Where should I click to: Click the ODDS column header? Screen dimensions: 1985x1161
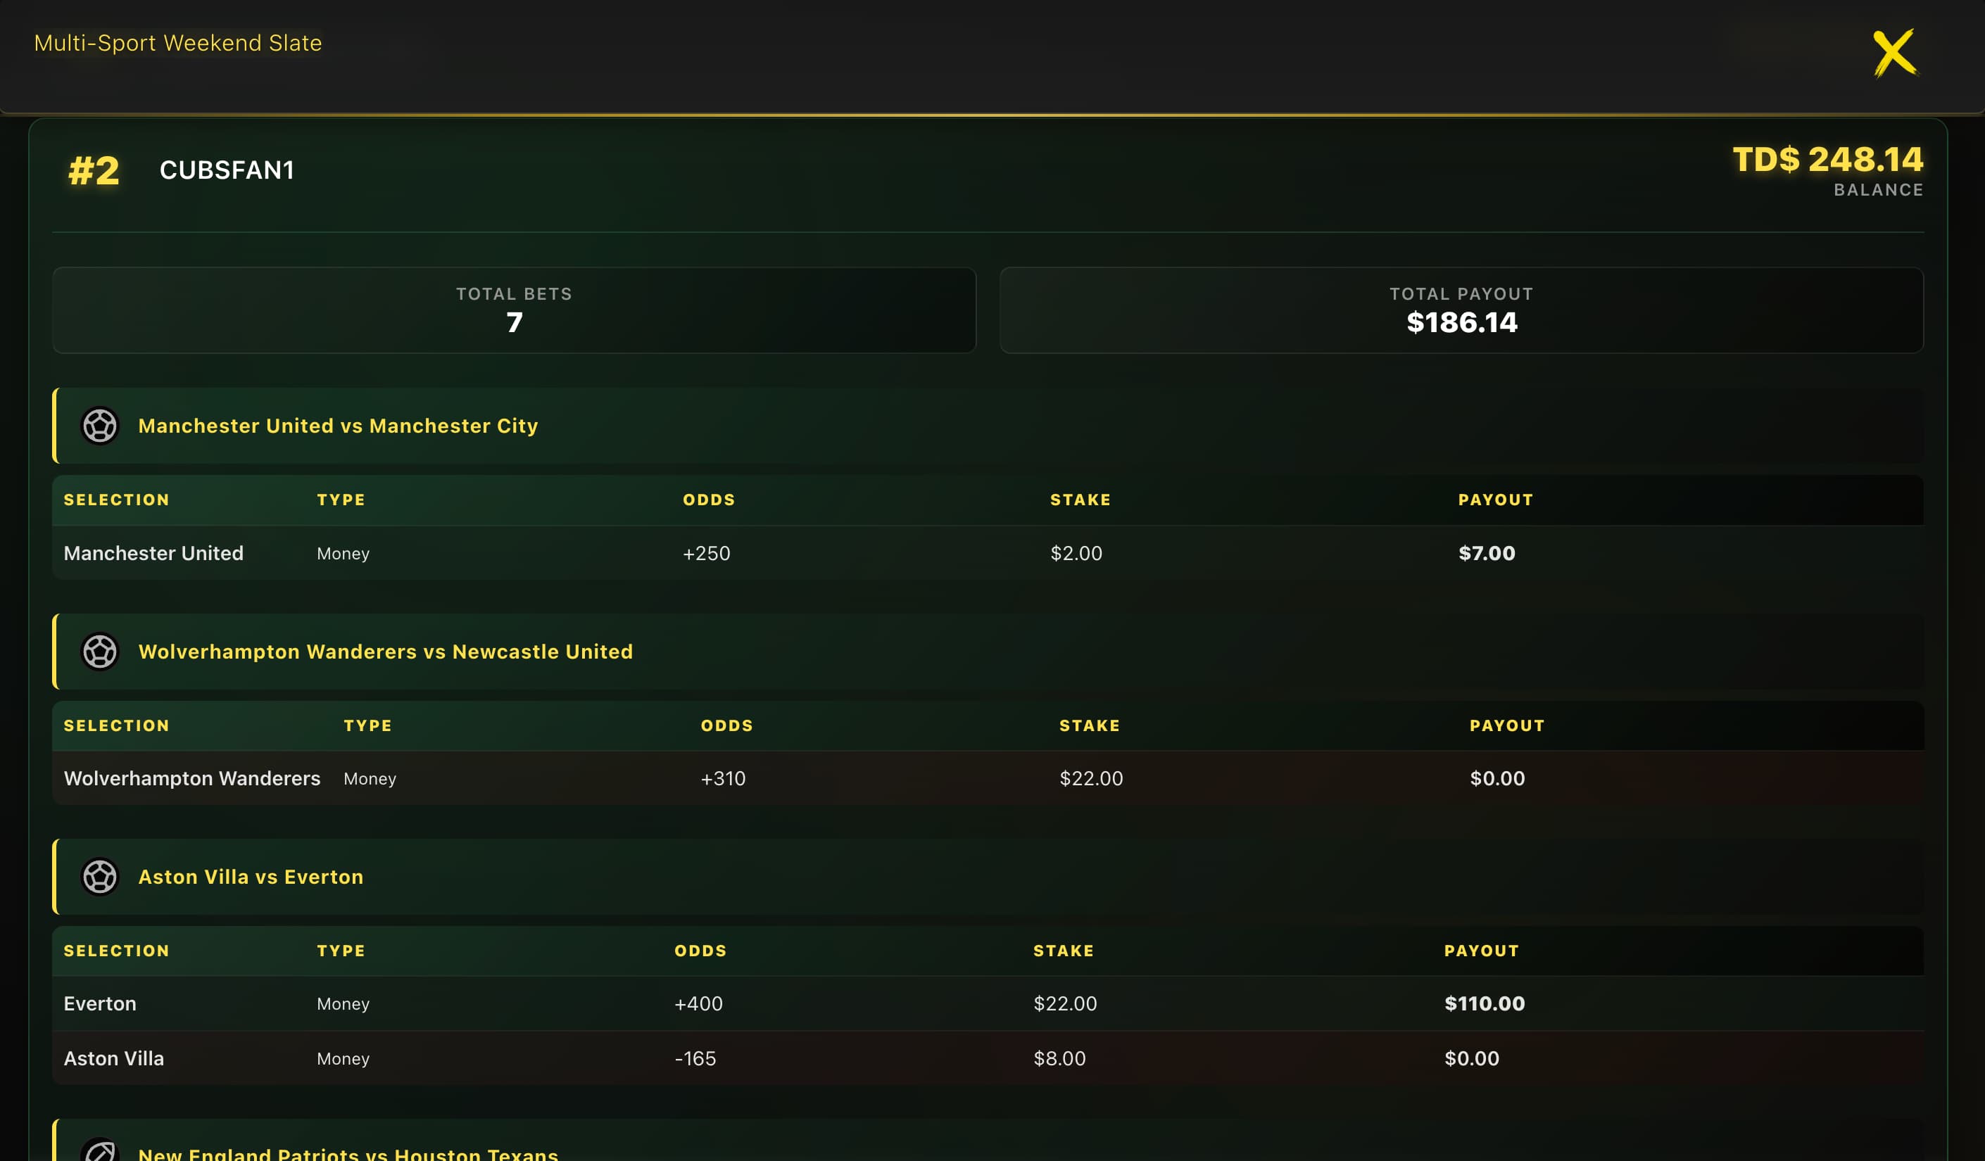tap(708, 500)
